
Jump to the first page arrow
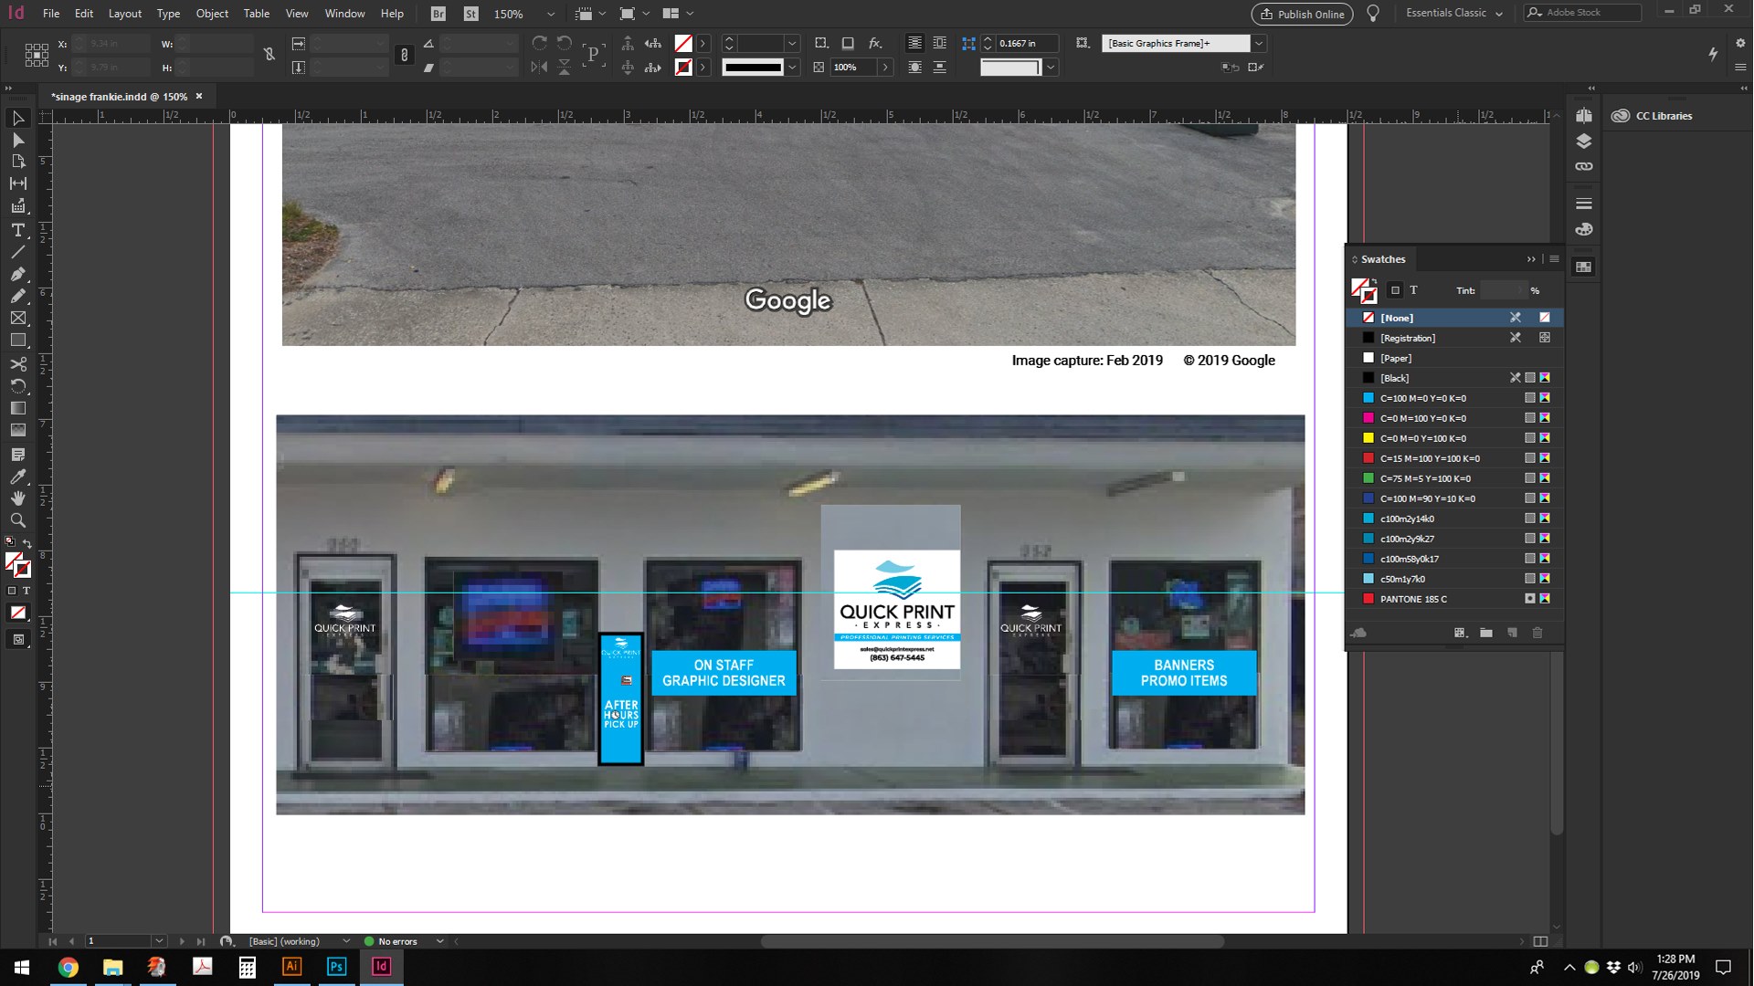tap(52, 941)
